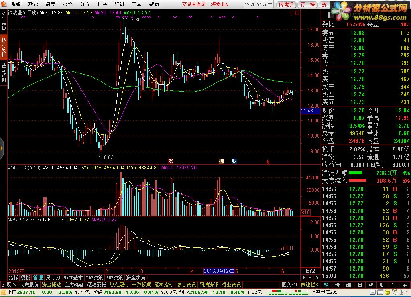Screen dimensions: 411x297
Task: Open the 关联报价 tab
Action: (x=29, y=285)
